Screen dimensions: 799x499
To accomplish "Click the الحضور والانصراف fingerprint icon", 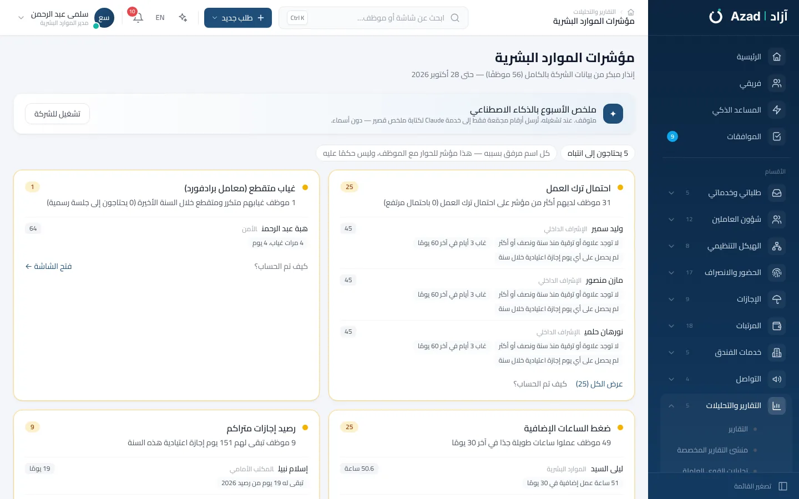I will 777,273.
